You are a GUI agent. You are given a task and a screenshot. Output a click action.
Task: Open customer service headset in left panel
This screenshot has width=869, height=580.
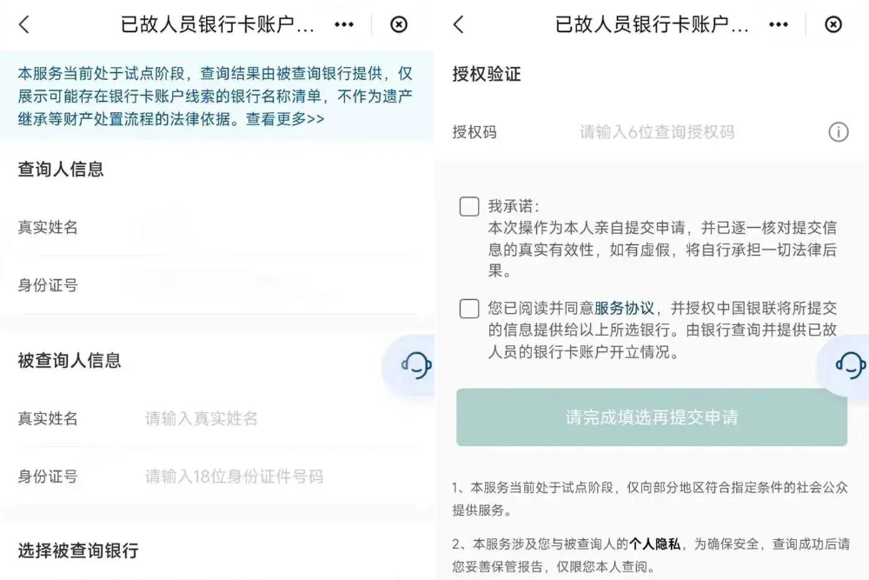click(x=415, y=365)
